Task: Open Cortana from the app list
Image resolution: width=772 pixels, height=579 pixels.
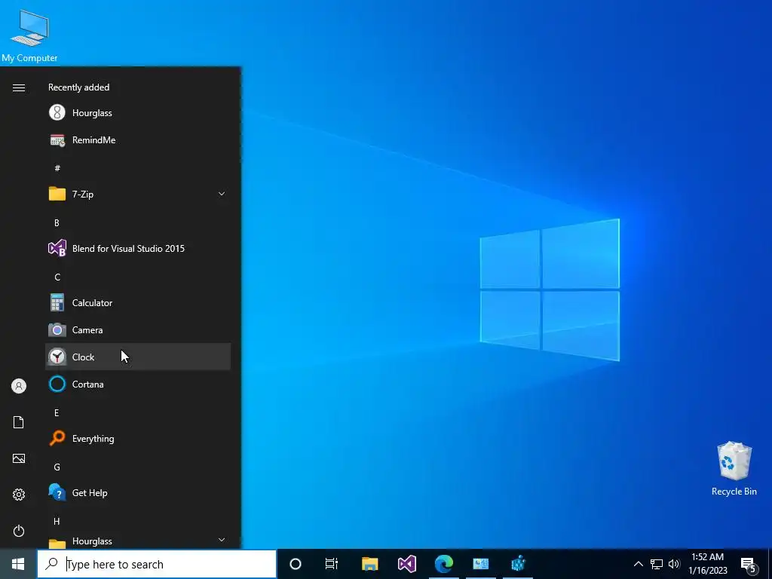Action: [138, 384]
